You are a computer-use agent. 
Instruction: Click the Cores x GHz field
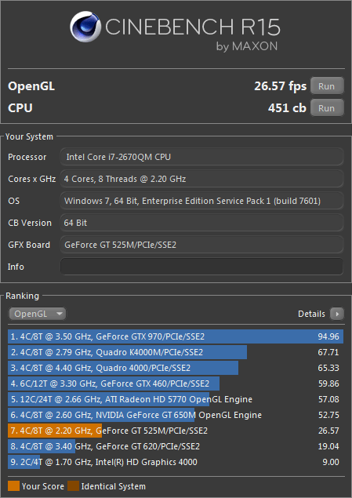(x=201, y=179)
